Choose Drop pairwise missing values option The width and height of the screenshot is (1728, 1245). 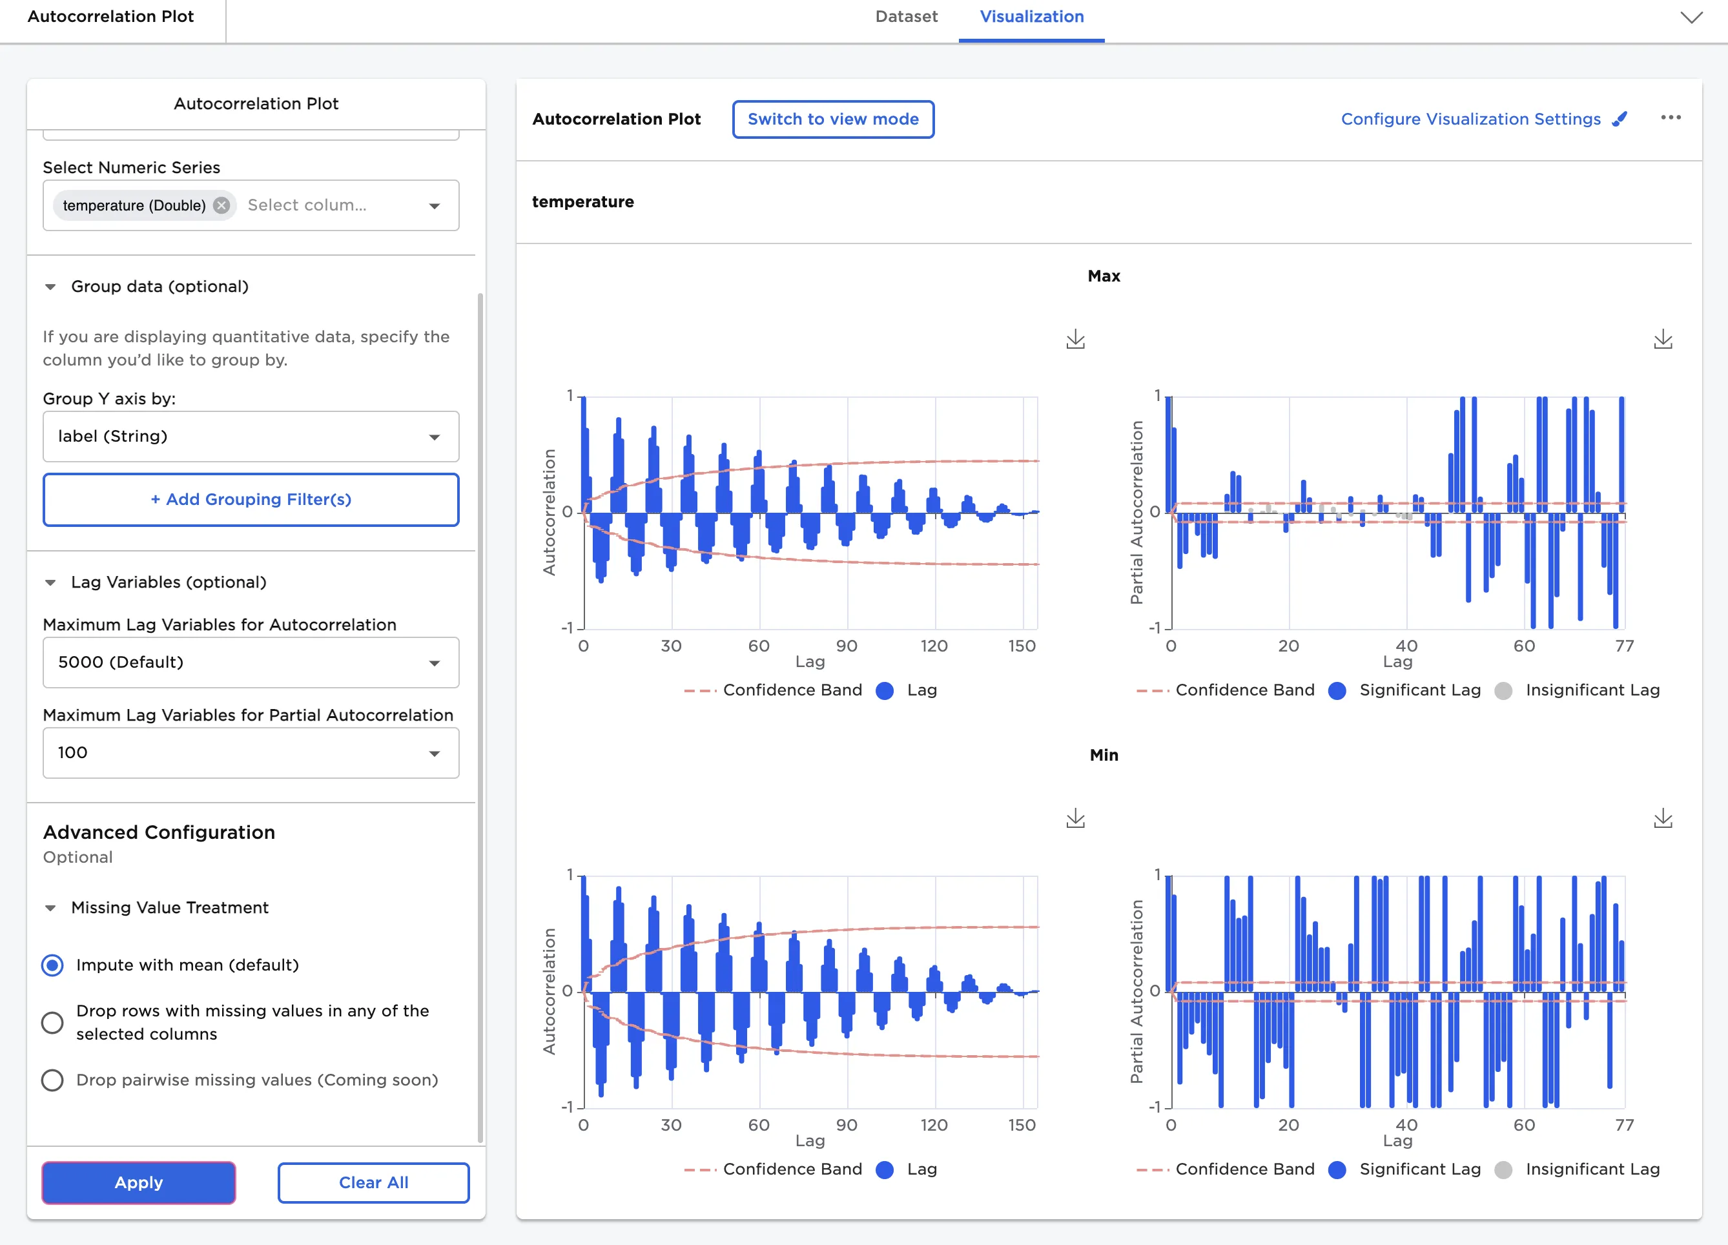point(52,1080)
